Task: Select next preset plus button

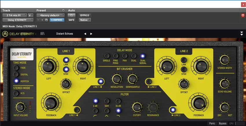Action: pos(42,20)
